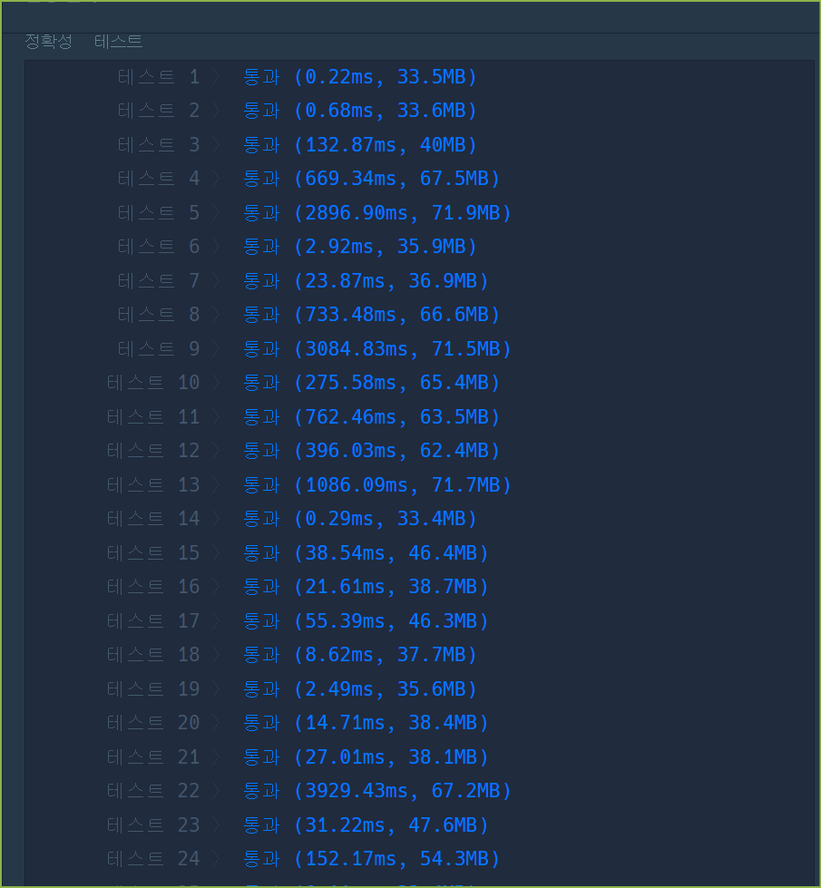The width and height of the screenshot is (821, 888).
Task: Select result (275.58ms, 65.4MB)
Action: 397,383
